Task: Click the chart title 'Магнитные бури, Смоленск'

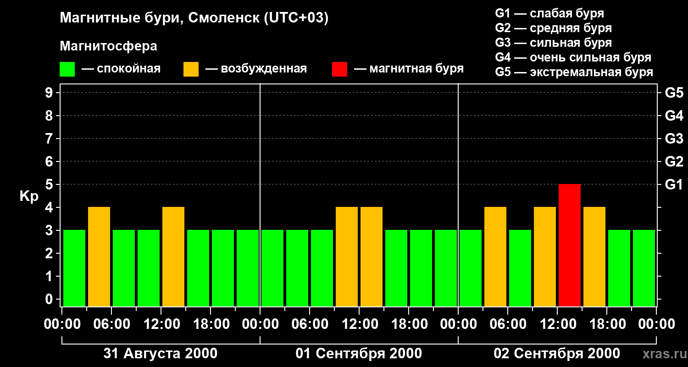Action: tap(194, 18)
